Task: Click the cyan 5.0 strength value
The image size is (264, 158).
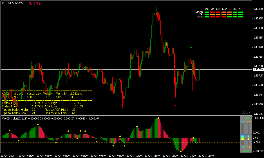Action: pos(243,147)
